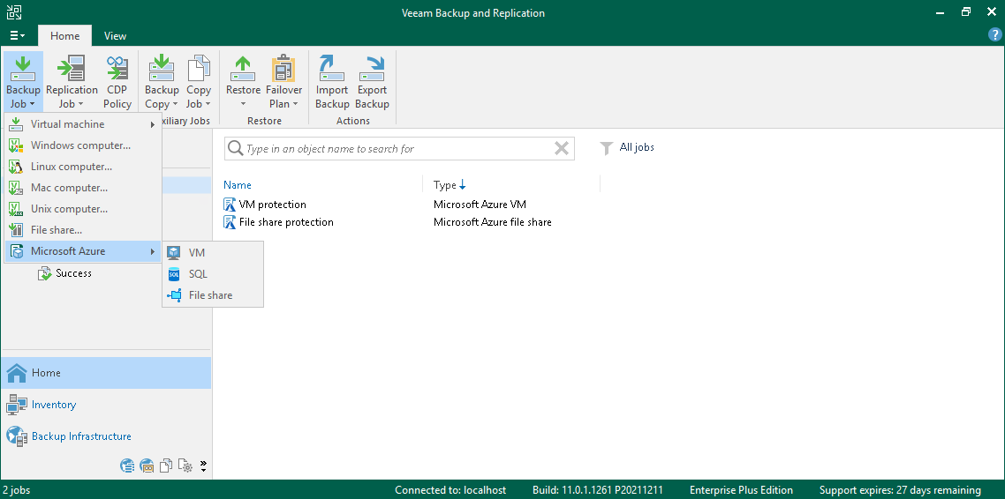Viewport: 1005px width, 499px height.
Task: Open the Inventory view link
Action: [54, 405]
